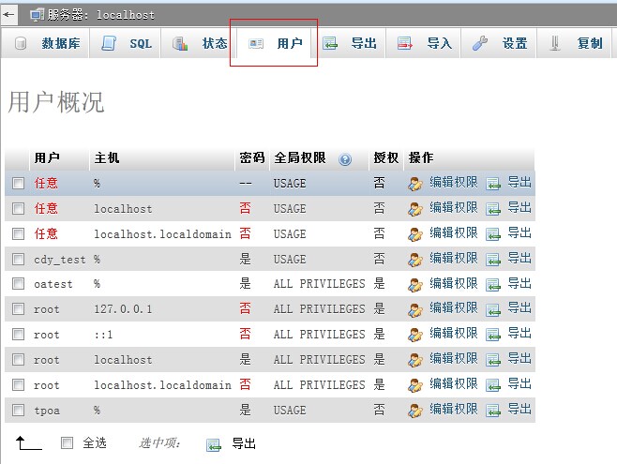
Task: Click the 主机 column header
Action: click(107, 157)
